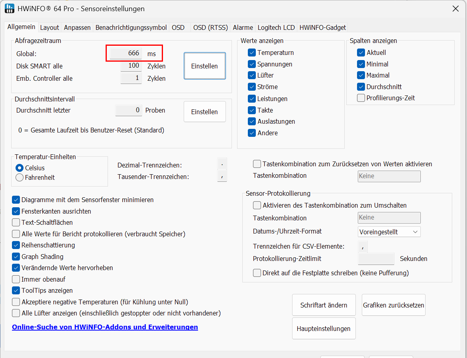Click the Emb. Controller alle cycles field
The height and width of the screenshot is (358, 467).
pos(131,78)
